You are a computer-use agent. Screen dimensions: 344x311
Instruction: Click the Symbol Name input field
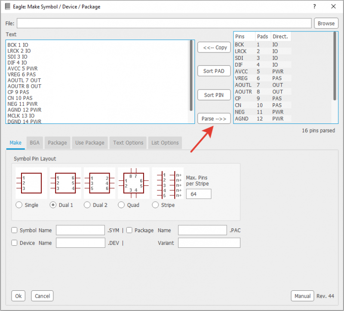coord(80,230)
